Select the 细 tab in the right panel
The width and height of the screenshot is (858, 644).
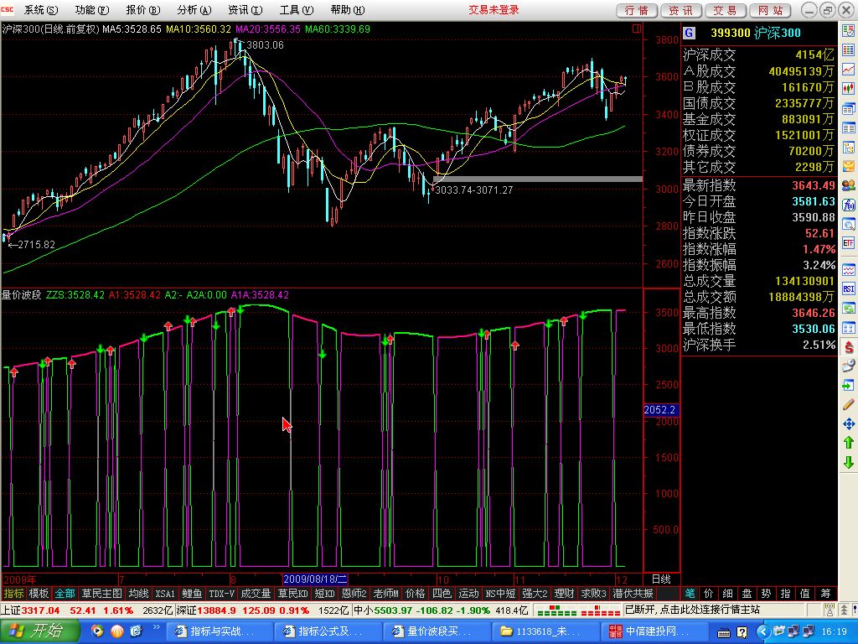728,594
